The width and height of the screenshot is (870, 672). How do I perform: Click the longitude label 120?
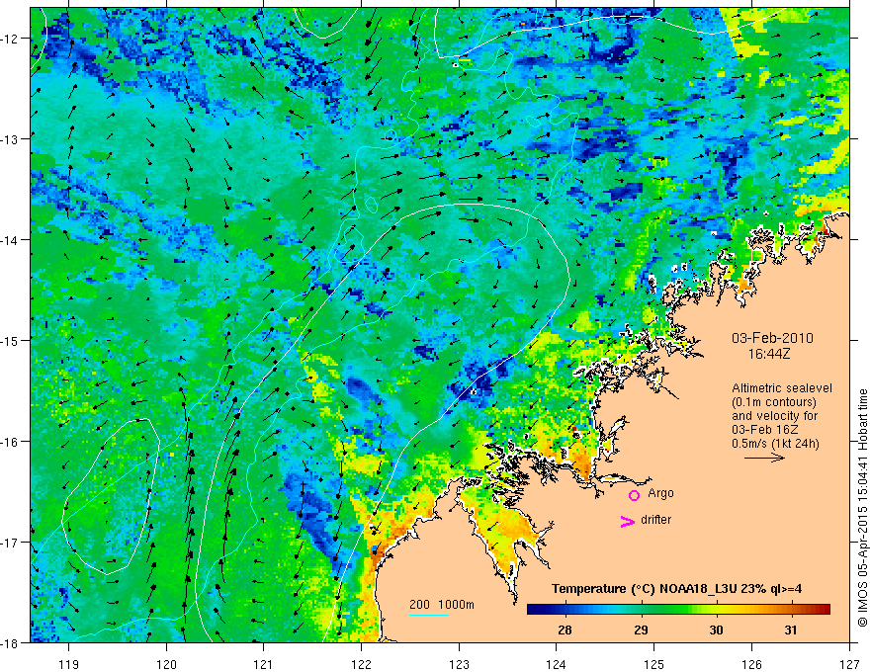coord(166,665)
